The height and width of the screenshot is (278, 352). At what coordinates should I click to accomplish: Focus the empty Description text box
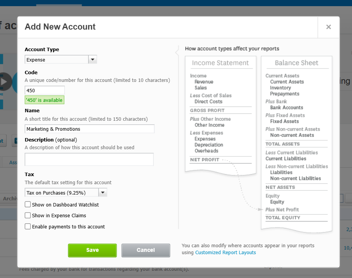[x=89, y=159]
